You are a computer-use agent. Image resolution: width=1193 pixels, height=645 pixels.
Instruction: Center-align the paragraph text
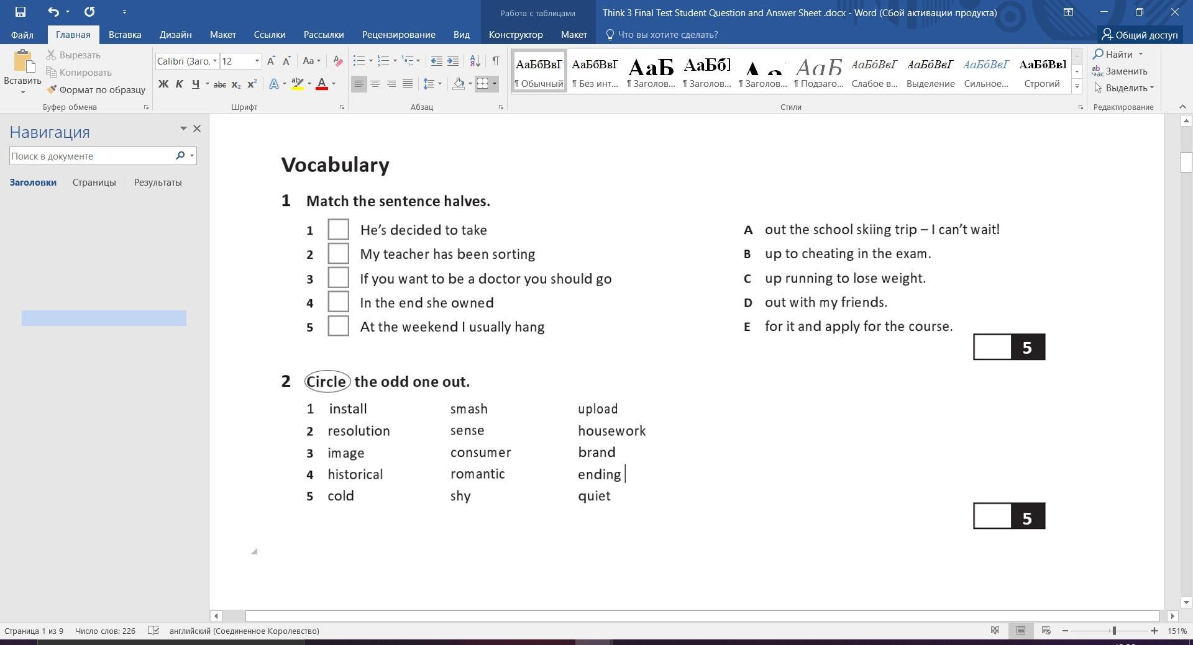coord(375,84)
